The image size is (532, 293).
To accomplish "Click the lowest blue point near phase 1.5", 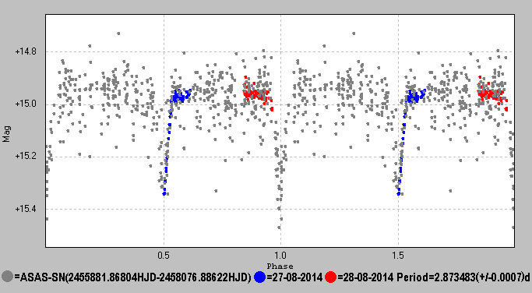I will [399, 194].
